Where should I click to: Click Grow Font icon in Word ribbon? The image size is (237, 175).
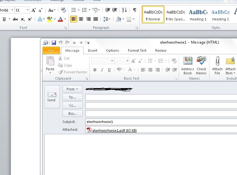click(33, 10)
